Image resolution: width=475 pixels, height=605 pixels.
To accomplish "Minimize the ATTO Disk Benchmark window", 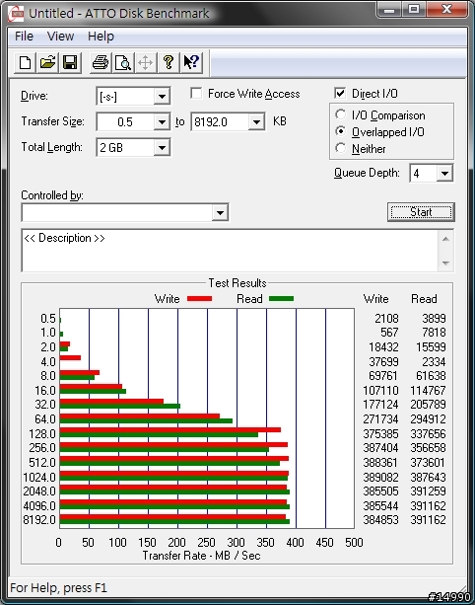I will [389, 10].
